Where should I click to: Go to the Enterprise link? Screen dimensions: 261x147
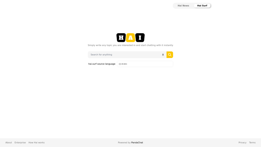coord(20,143)
